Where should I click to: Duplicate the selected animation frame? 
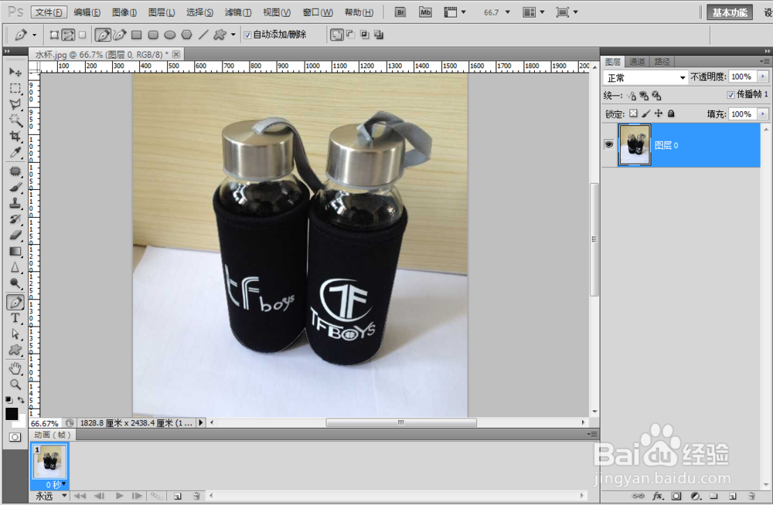pos(178,497)
